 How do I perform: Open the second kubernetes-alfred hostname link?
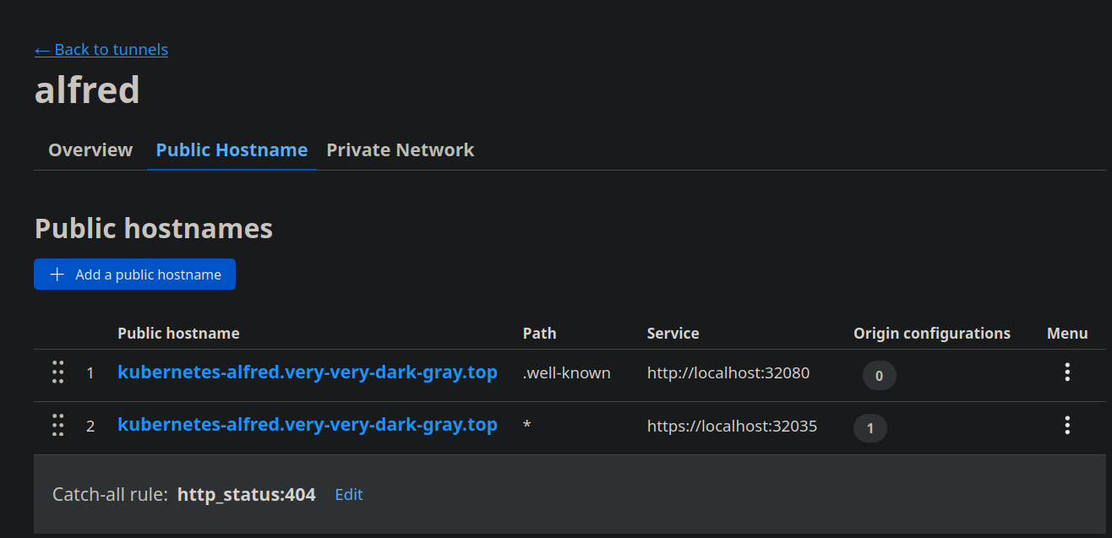pos(307,425)
